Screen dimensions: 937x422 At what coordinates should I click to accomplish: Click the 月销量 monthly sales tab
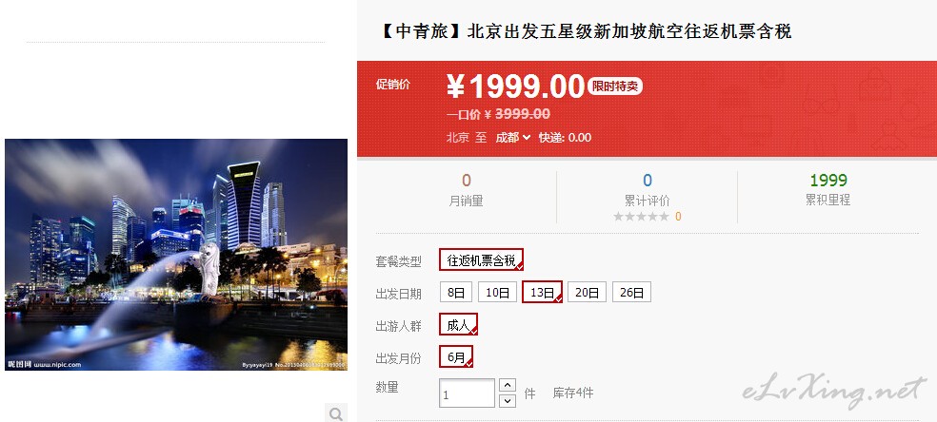click(x=466, y=190)
